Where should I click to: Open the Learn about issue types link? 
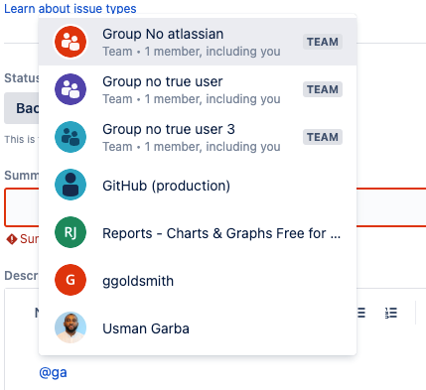[x=71, y=9]
